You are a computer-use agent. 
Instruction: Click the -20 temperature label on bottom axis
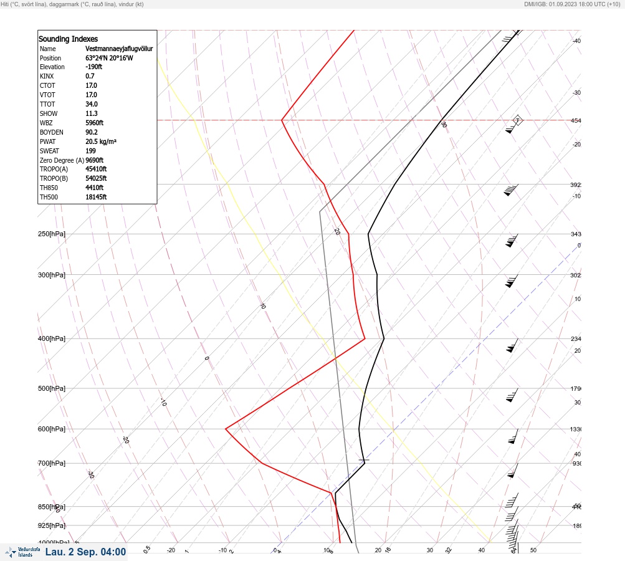coord(171,550)
